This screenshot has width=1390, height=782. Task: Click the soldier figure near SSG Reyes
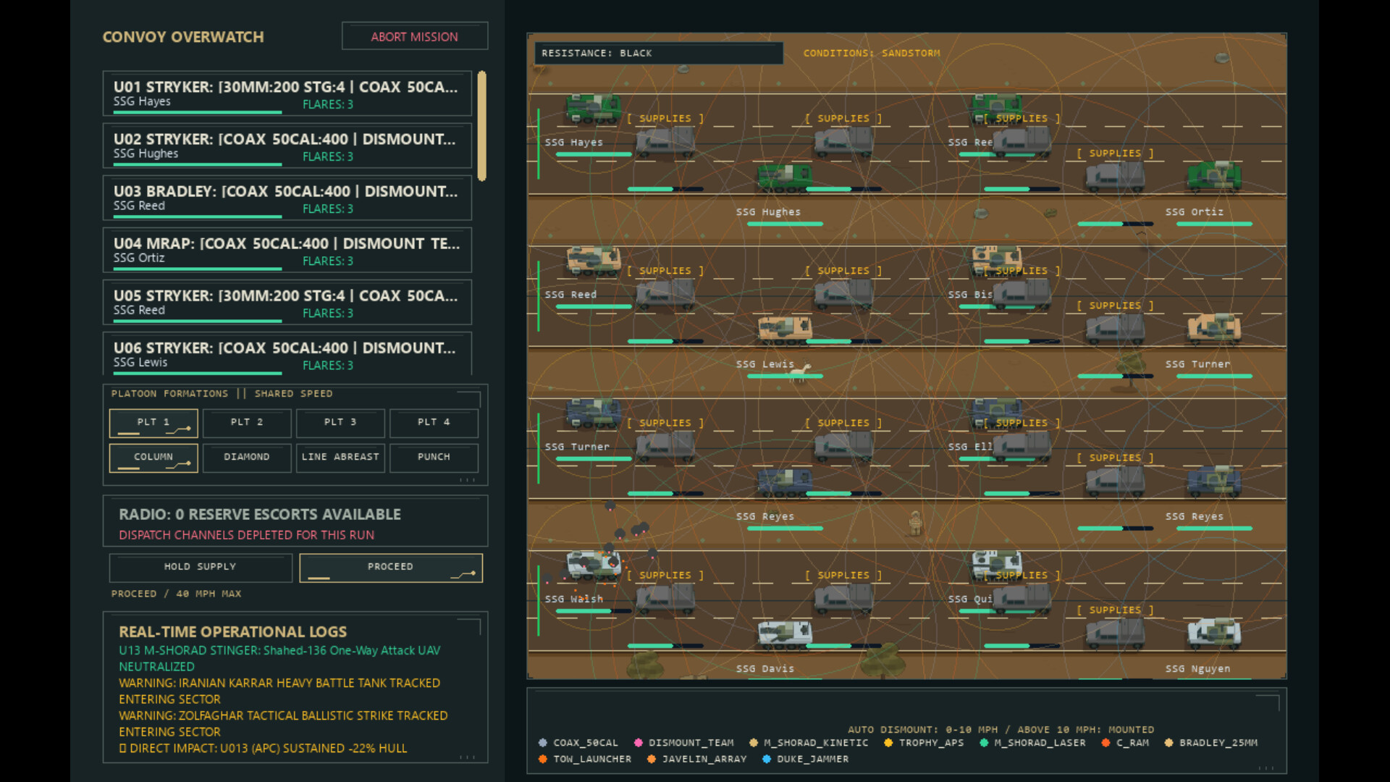click(915, 523)
